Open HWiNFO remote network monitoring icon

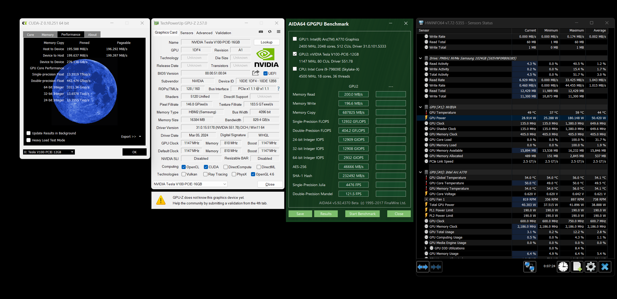pyautogui.click(x=530, y=267)
